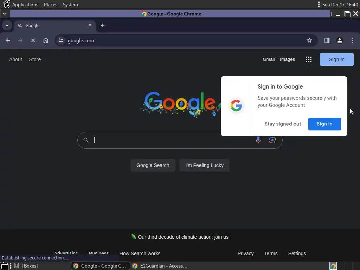Open climate action join us link

pyautogui.click(x=183, y=237)
